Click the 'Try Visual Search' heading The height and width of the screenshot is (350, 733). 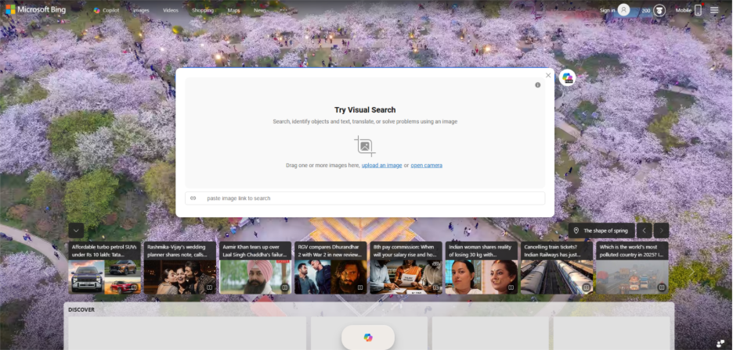(x=365, y=109)
